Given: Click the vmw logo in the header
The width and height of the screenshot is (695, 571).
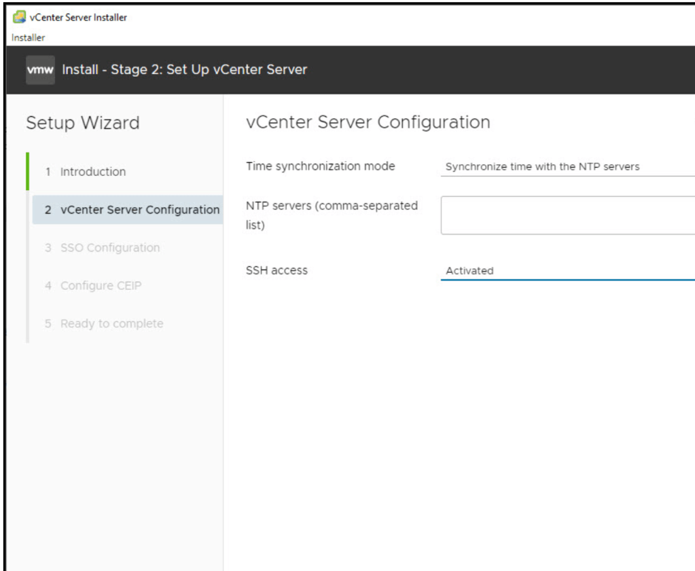Looking at the screenshot, I should click(40, 70).
